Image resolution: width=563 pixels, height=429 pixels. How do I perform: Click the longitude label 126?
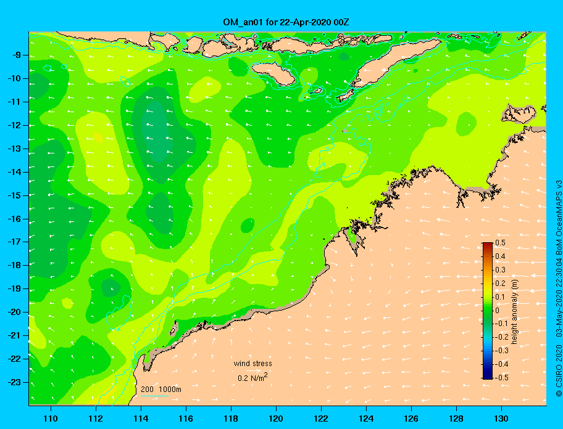411,419
